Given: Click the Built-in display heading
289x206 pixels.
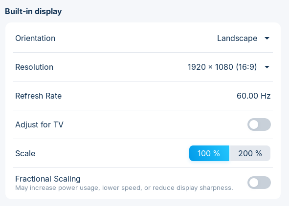Looking at the screenshot, I should click(x=33, y=11).
